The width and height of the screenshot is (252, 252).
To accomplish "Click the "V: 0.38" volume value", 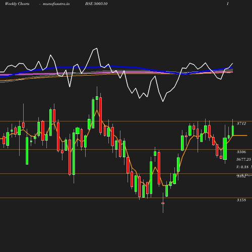I will 242,167.
